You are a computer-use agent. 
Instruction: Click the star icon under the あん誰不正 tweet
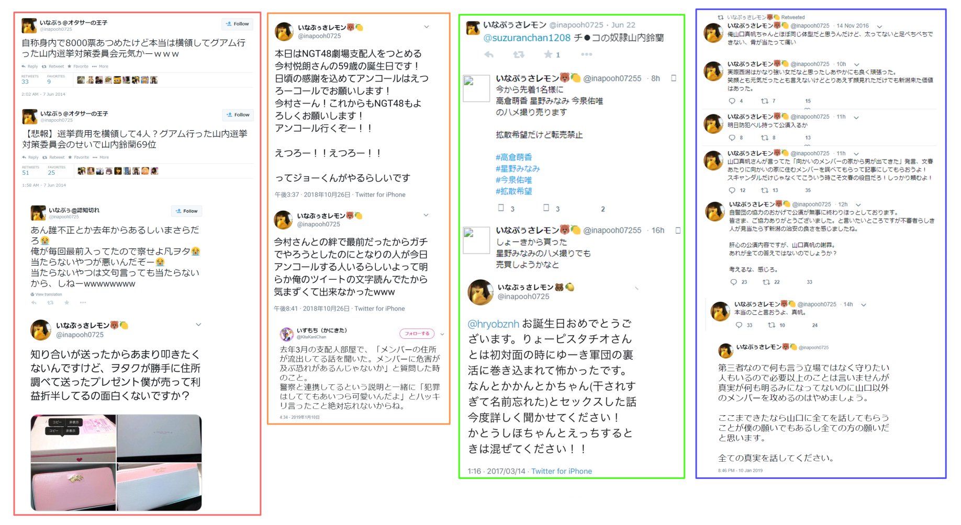pyautogui.click(x=66, y=303)
